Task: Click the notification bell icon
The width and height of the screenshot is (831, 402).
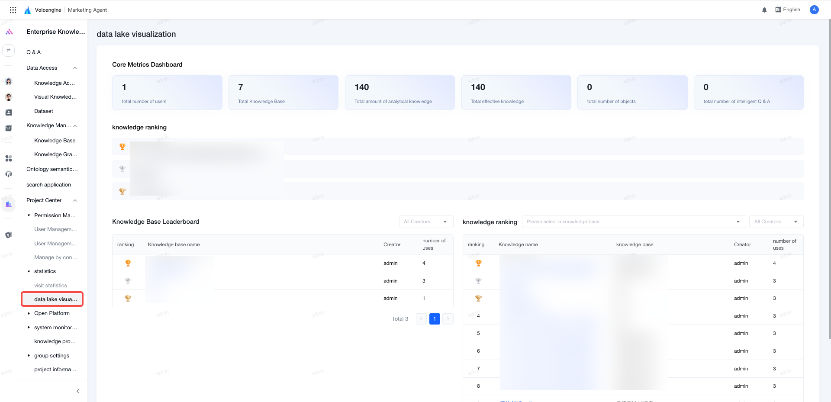Action: coord(764,10)
